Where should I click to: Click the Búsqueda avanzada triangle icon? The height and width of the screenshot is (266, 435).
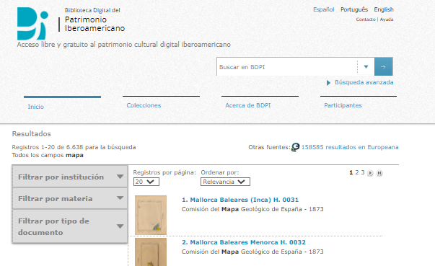pyautogui.click(x=328, y=83)
